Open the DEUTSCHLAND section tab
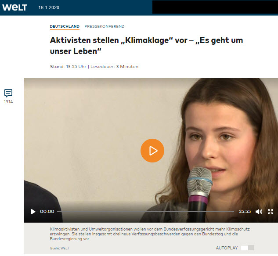Viewport: 278px width, 256px height. 65,26
